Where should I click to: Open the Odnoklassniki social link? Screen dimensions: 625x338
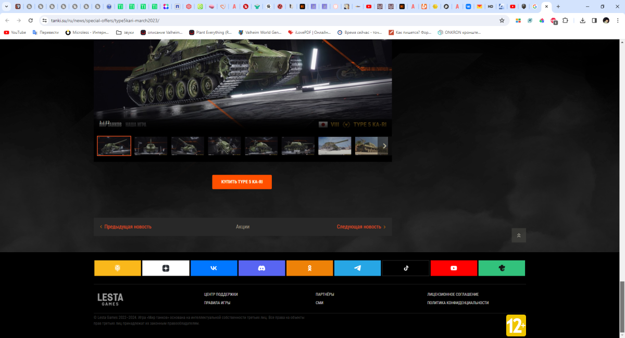point(309,268)
